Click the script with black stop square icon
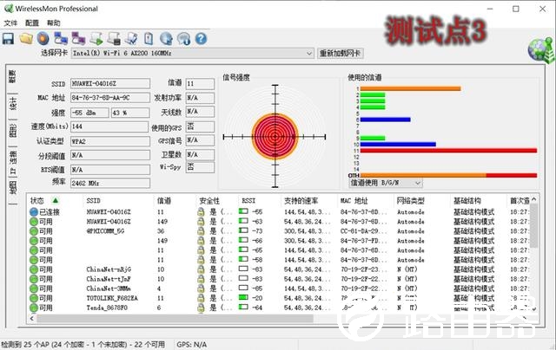This screenshot has width=556, height=350. pyautogui.click(x=114, y=38)
